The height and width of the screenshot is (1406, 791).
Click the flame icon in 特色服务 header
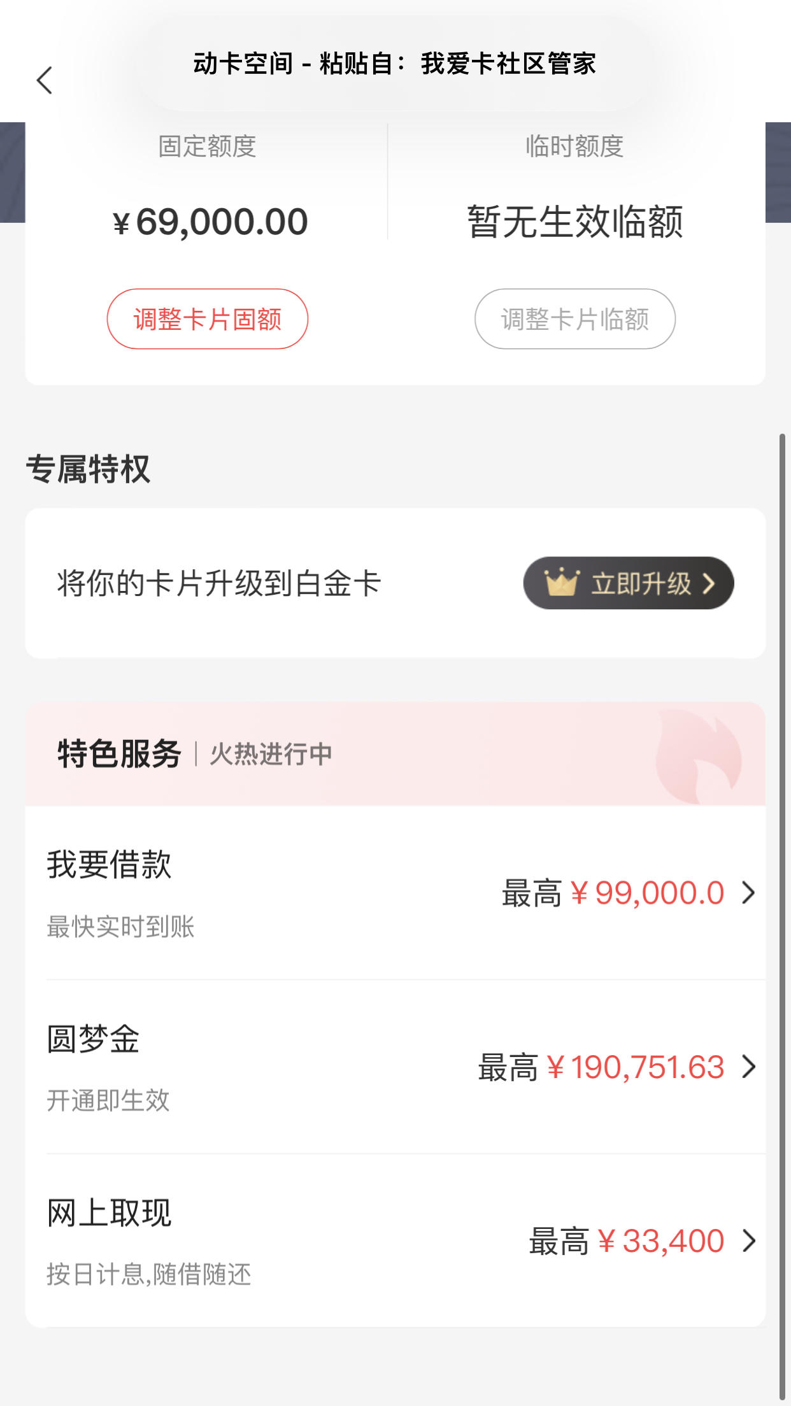coord(699,756)
